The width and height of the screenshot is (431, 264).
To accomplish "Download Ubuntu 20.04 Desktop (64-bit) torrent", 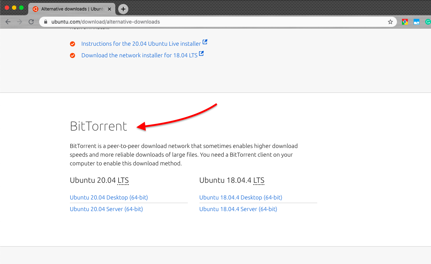I will [109, 197].
